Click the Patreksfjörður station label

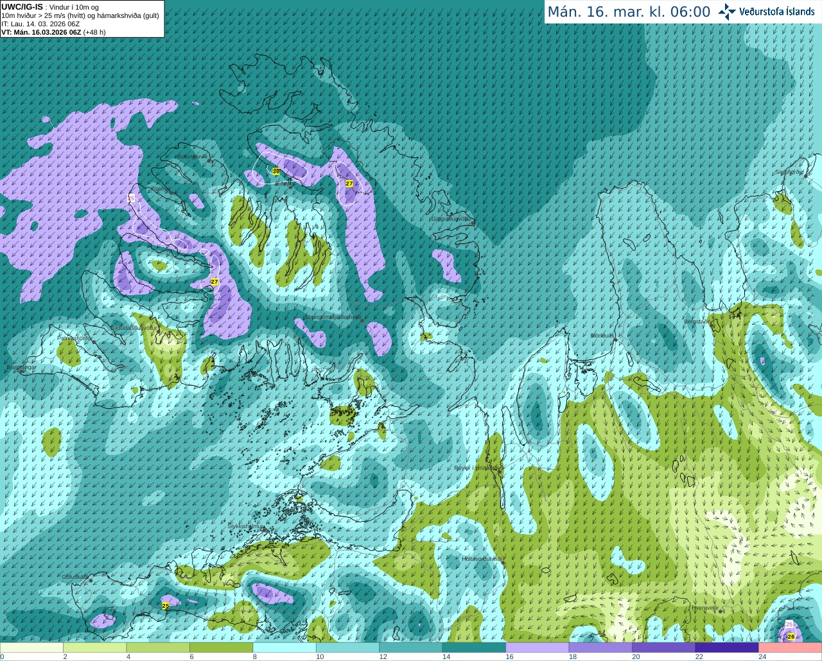75,338
